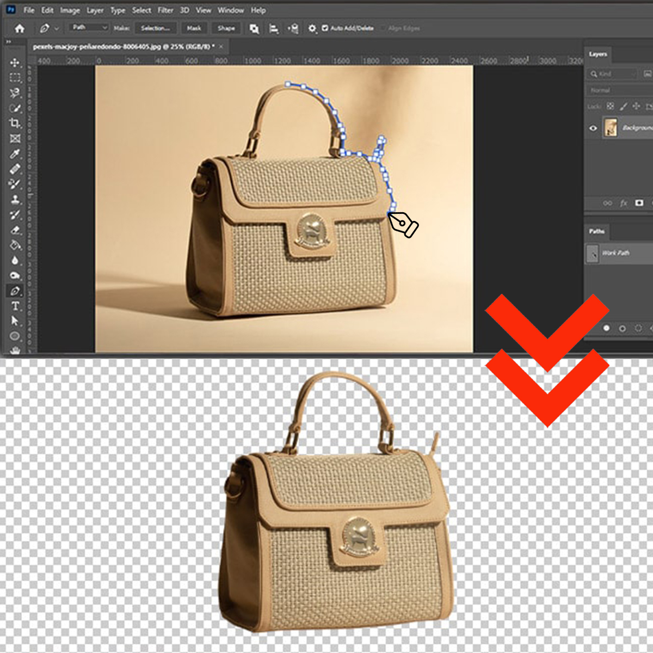Image resolution: width=653 pixels, height=653 pixels.
Task: Select the Work Path thumbnail
Action: (593, 253)
